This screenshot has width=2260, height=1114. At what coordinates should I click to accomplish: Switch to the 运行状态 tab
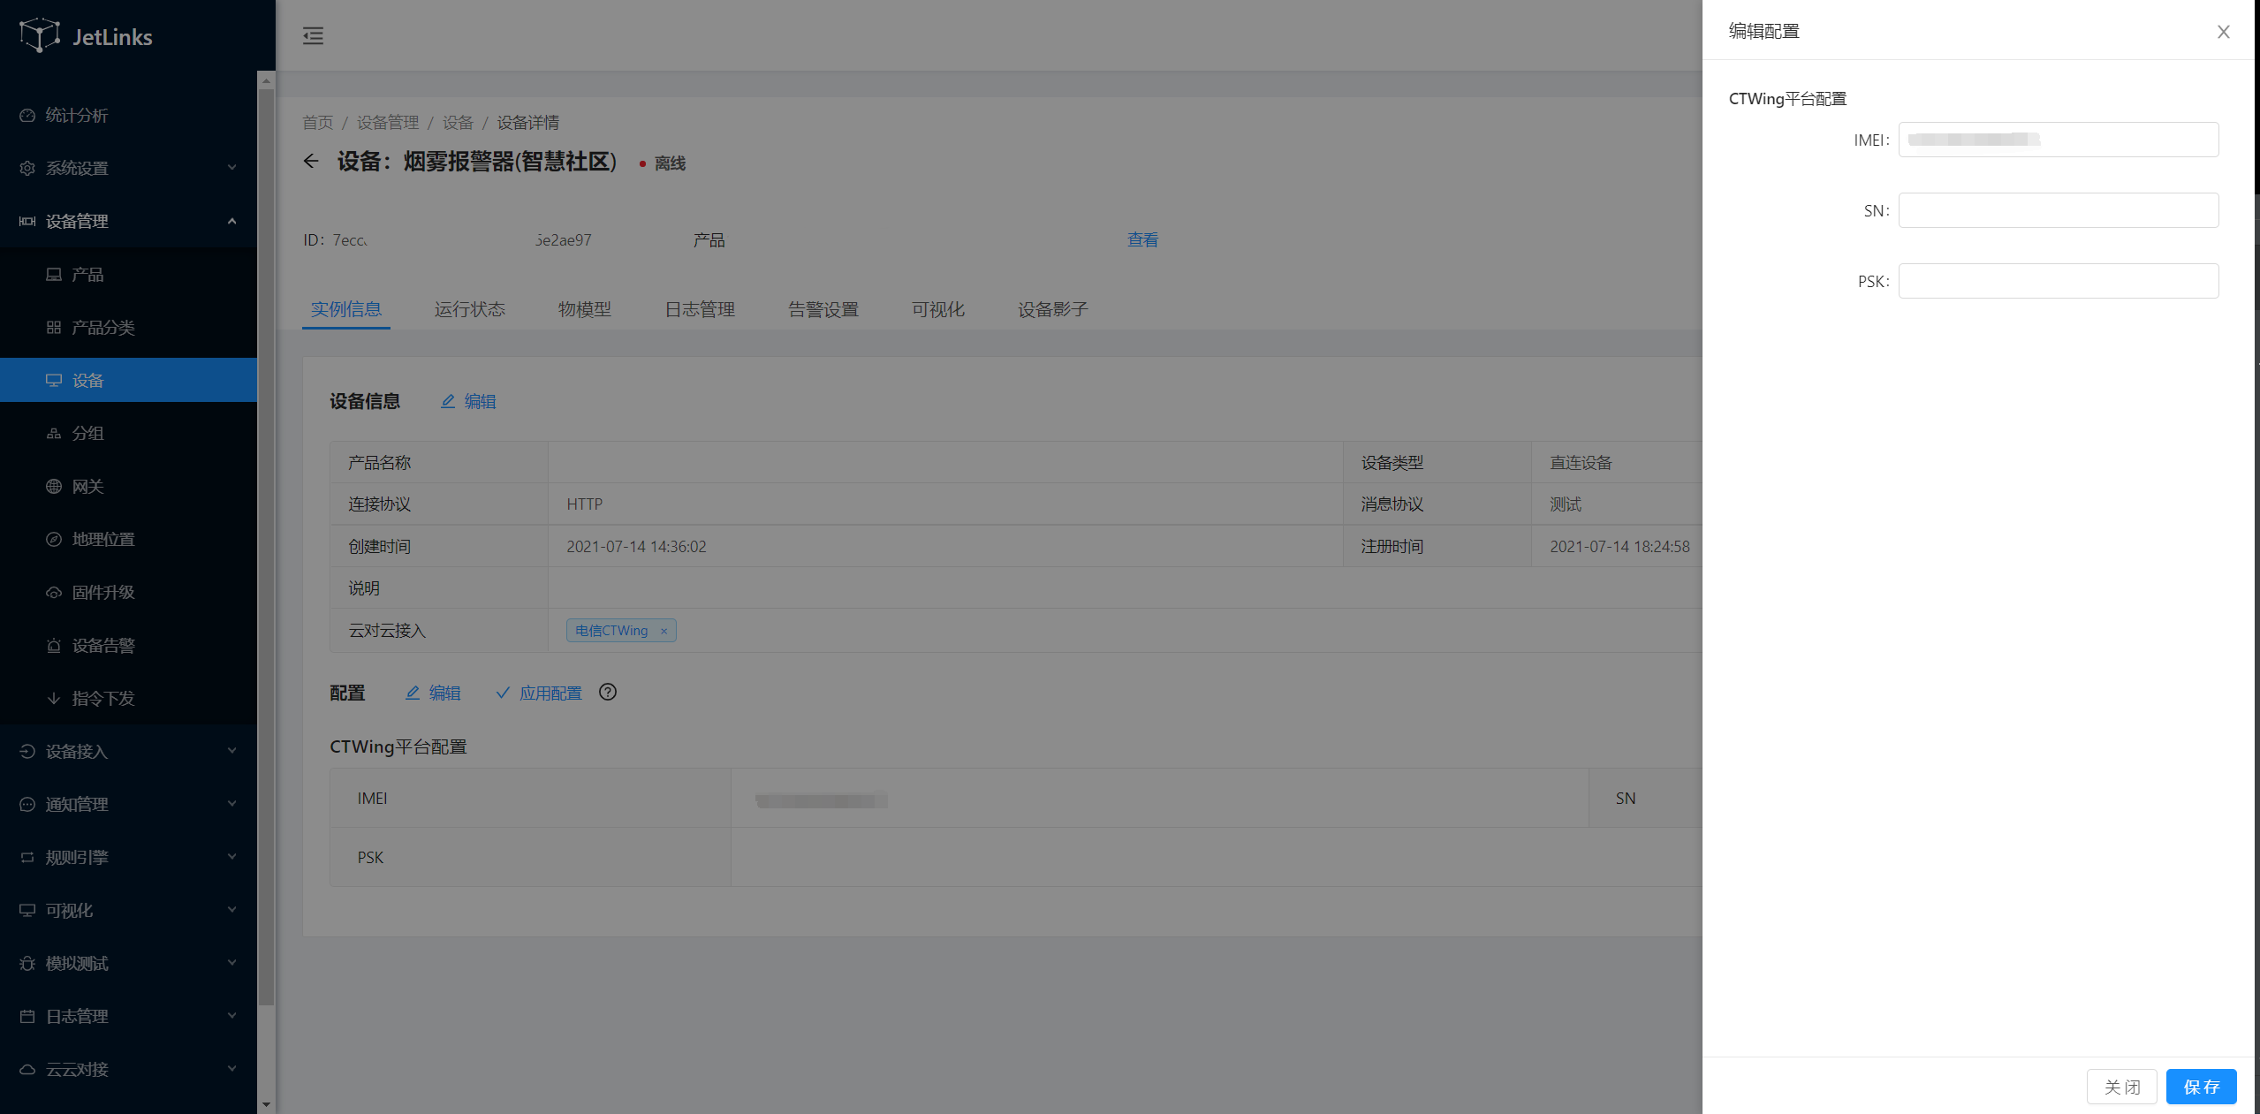point(470,309)
